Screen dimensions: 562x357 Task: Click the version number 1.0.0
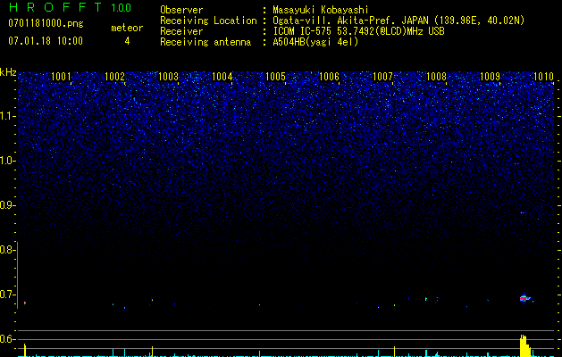[x=122, y=8]
